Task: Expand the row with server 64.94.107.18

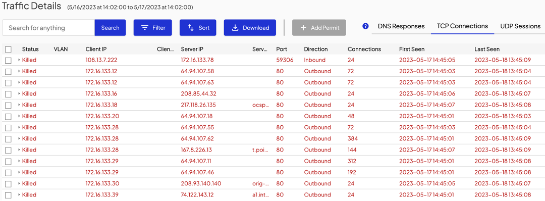Action: coord(19,116)
